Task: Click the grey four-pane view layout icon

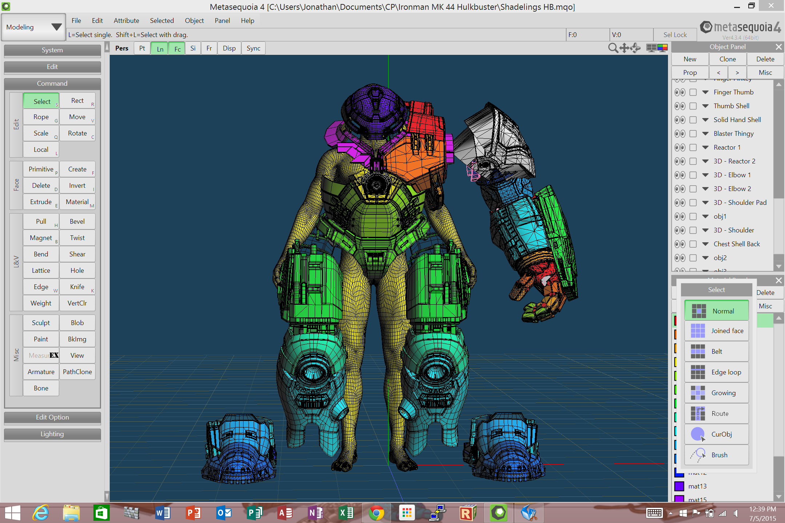Action: coord(652,48)
